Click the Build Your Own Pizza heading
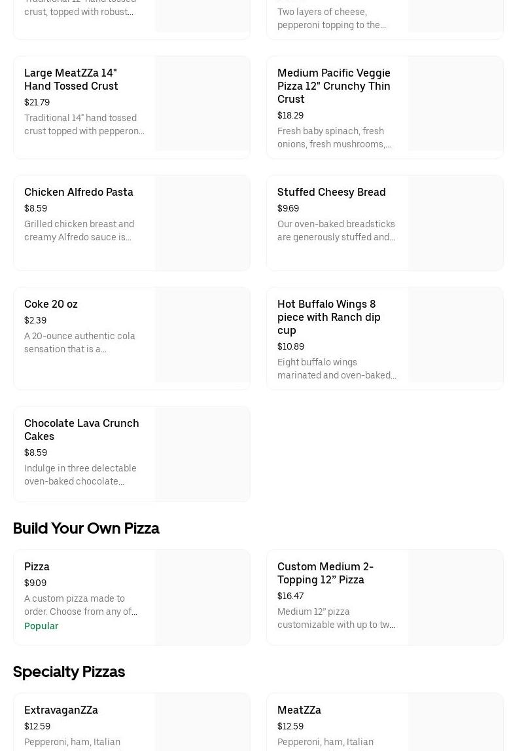The width and height of the screenshot is (526, 751). [86, 528]
